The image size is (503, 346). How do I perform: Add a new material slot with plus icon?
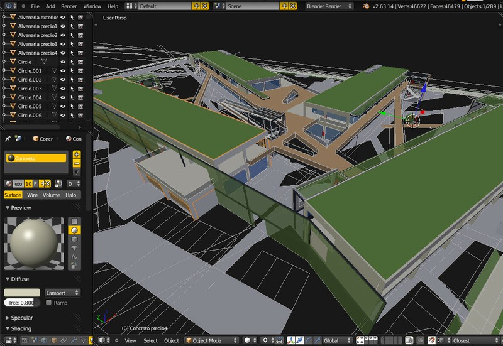(77, 154)
